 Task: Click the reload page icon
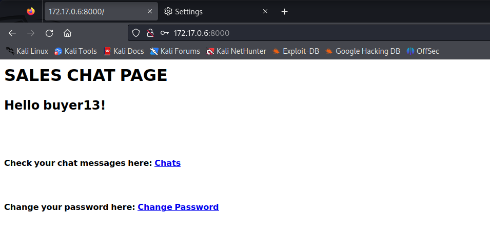click(49, 33)
